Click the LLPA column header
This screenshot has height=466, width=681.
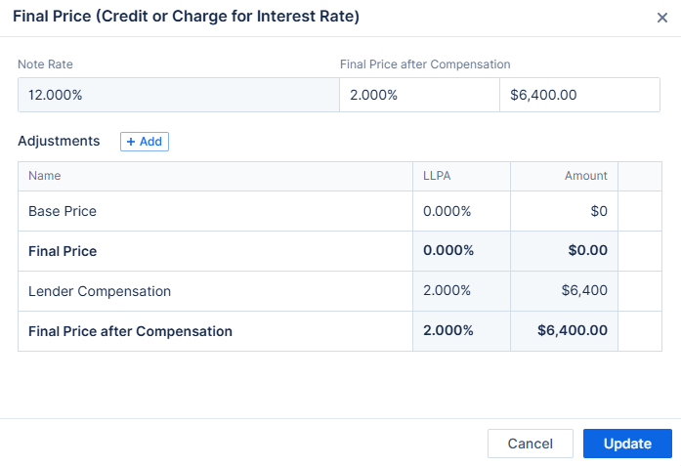436,176
